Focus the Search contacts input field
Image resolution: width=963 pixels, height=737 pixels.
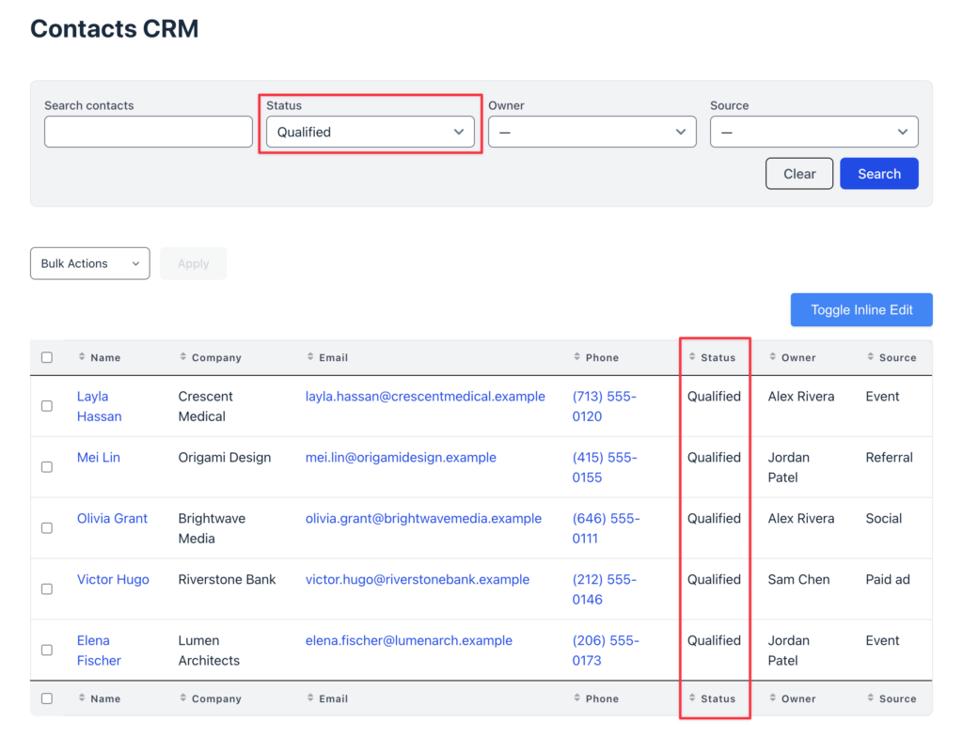click(x=148, y=132)
